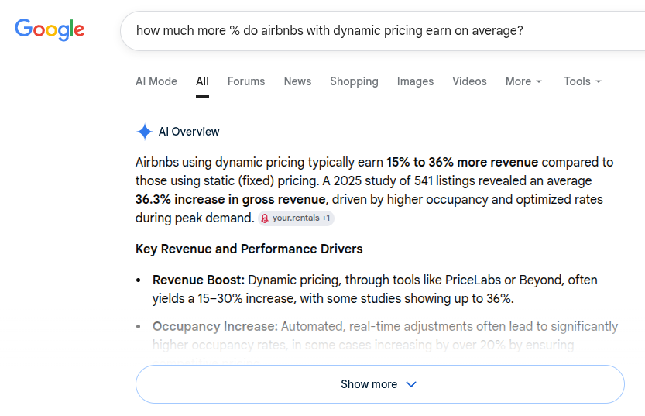Click the 'Occupancy Increase:' bullet label
The image size is (645, 416).
click(215, 326)
